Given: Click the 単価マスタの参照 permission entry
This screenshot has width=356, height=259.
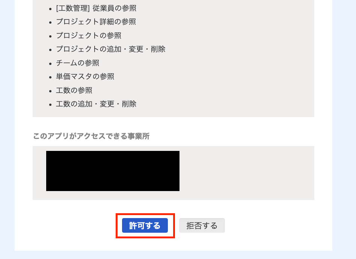Looking at the screenshot, I should pos(85,77).
